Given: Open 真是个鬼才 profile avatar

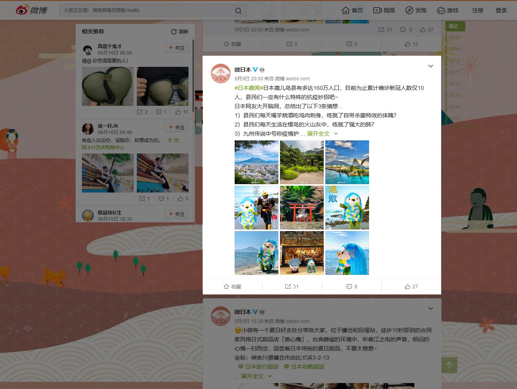Looking at the screenshot, I should (x=87, y=50).
